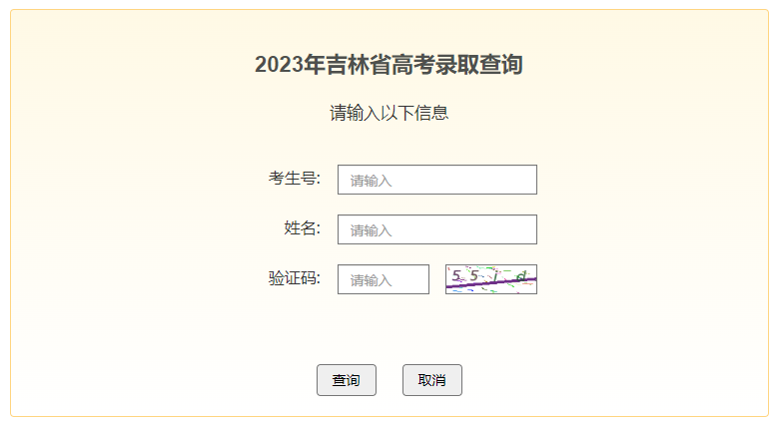775x423 pixels.
Task: Click placeholder 请输入 beside 考生号
Action: [x=371, y=181]
